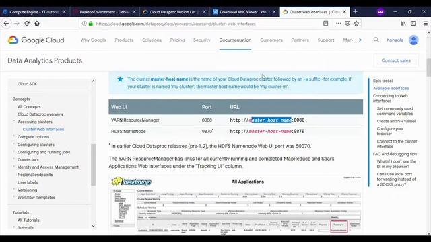The image size is (431, 242).
Task: Open the browser Home page icon
Action: point(37,24)
